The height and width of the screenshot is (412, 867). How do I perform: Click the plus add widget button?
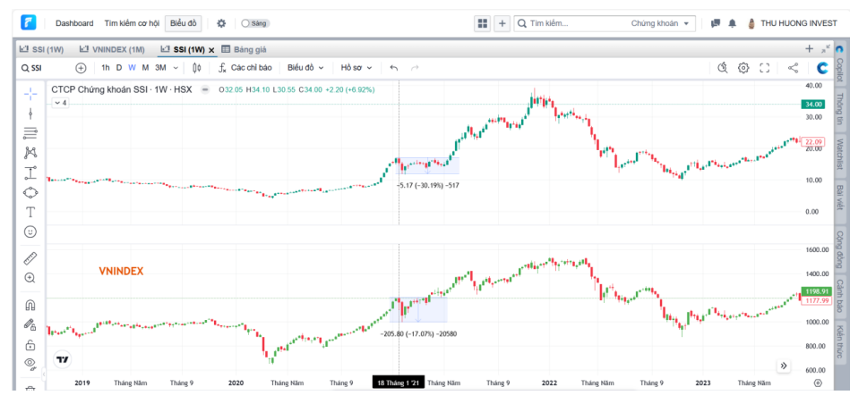coord(502,23)
